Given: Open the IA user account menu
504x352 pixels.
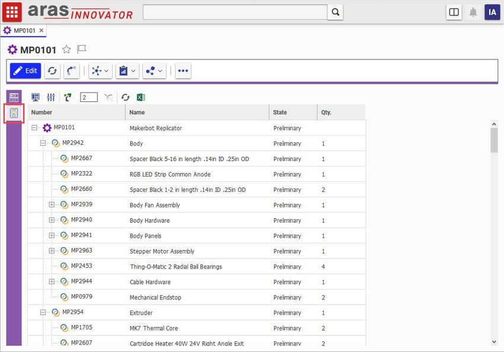Looking at the screenshot, I should click(492, 12).
